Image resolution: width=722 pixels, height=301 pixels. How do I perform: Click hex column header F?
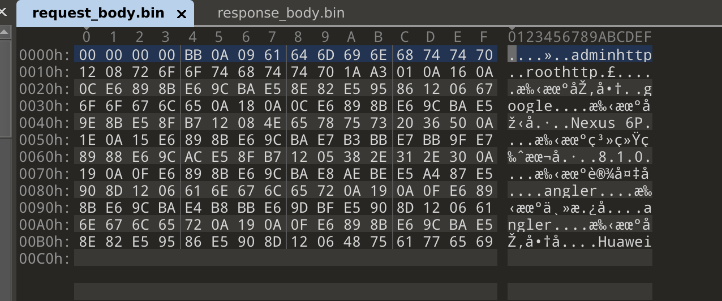484,37
